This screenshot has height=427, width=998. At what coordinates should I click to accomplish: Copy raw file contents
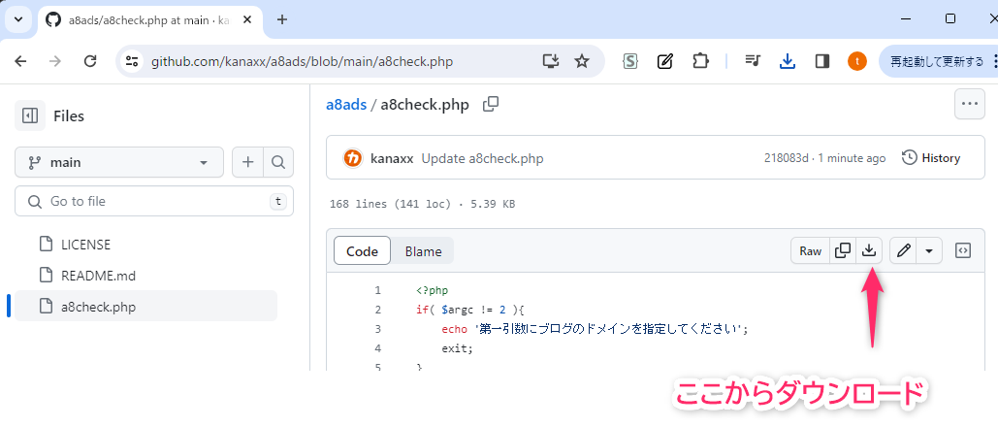click(x=843, y=251)
